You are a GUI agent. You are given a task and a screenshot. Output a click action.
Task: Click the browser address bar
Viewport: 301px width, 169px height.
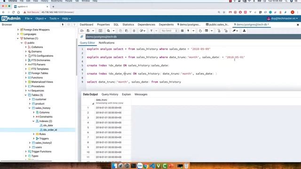pos(119,12)
